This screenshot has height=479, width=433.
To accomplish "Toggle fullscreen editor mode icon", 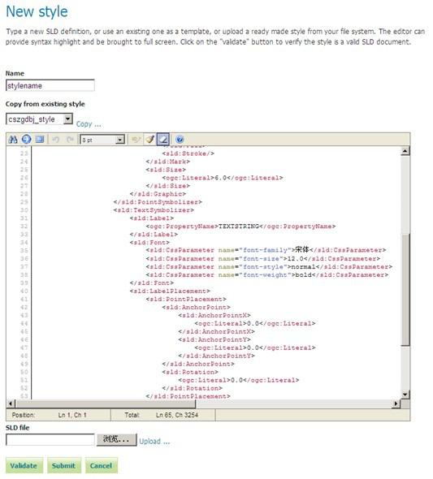I will coord(40,140).
